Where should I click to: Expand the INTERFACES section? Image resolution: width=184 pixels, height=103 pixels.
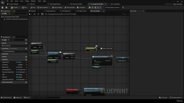[1, 54]
